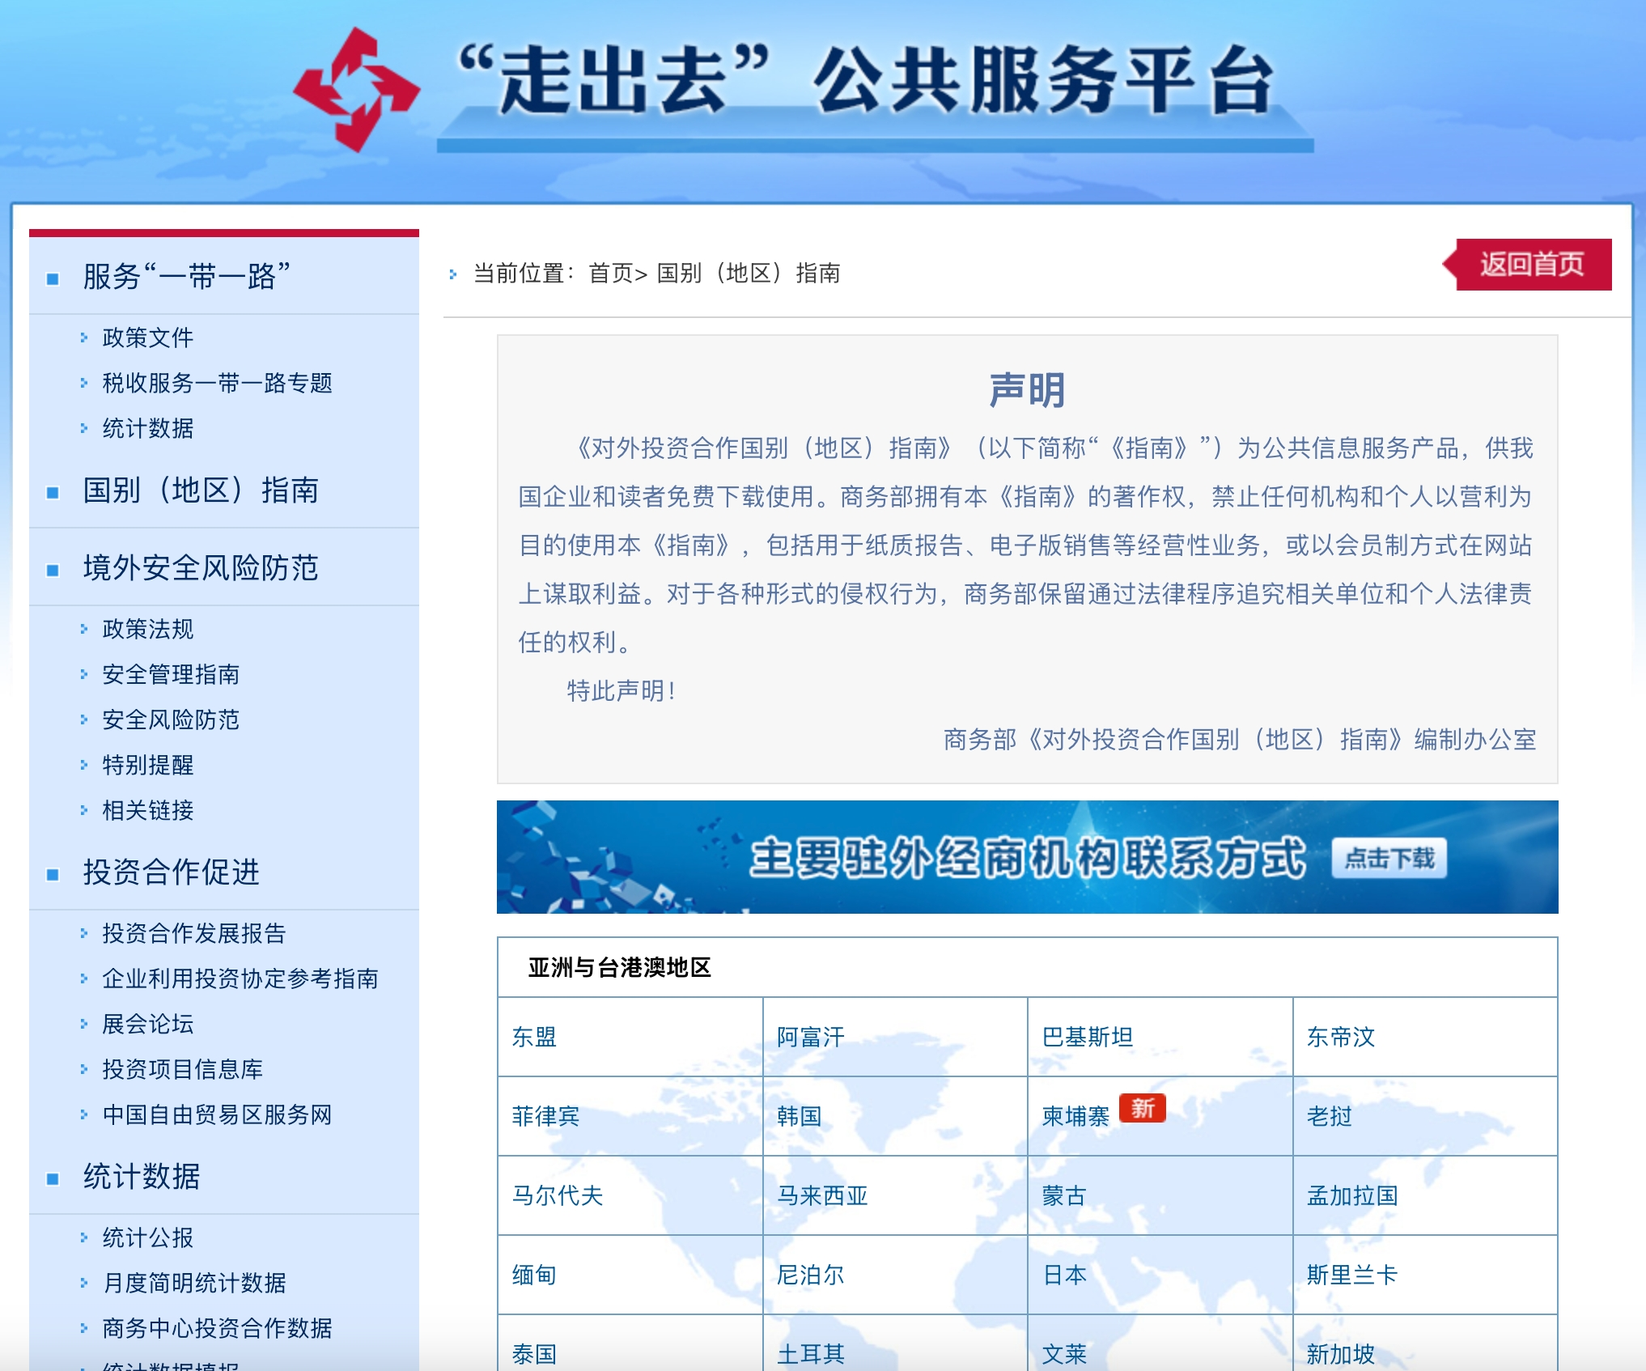1646x1371 pixels.
Task: Open the 主要驻外经商机构联系方式 banner
Action: click(x=1026, y=858)
